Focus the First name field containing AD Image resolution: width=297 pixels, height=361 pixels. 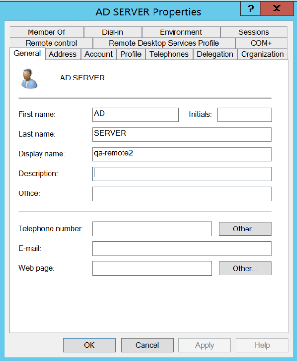(x=135, y=115)
